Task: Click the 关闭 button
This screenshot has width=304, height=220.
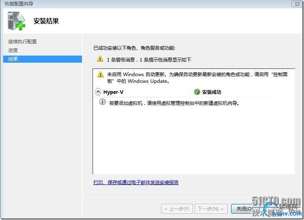Action: 246,209
